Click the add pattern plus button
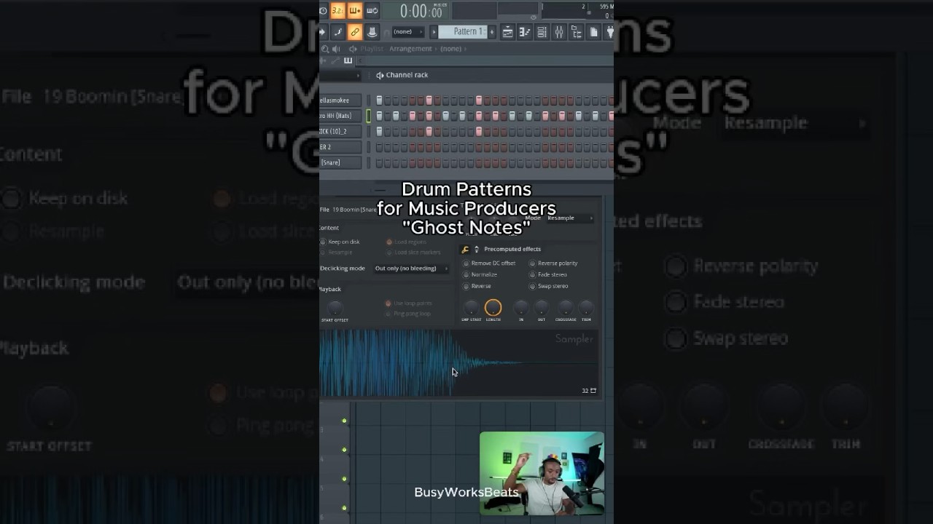Viewport: 933px width, 524px height. click(x=492, y=32)
